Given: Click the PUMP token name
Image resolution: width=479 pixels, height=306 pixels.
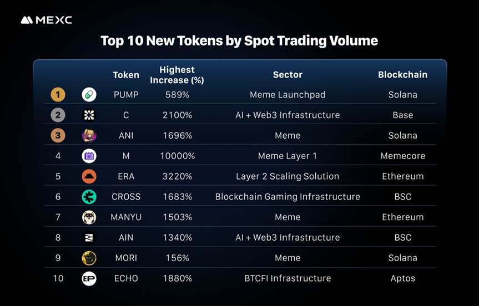Looking at the screenshot, I should 125,95.
